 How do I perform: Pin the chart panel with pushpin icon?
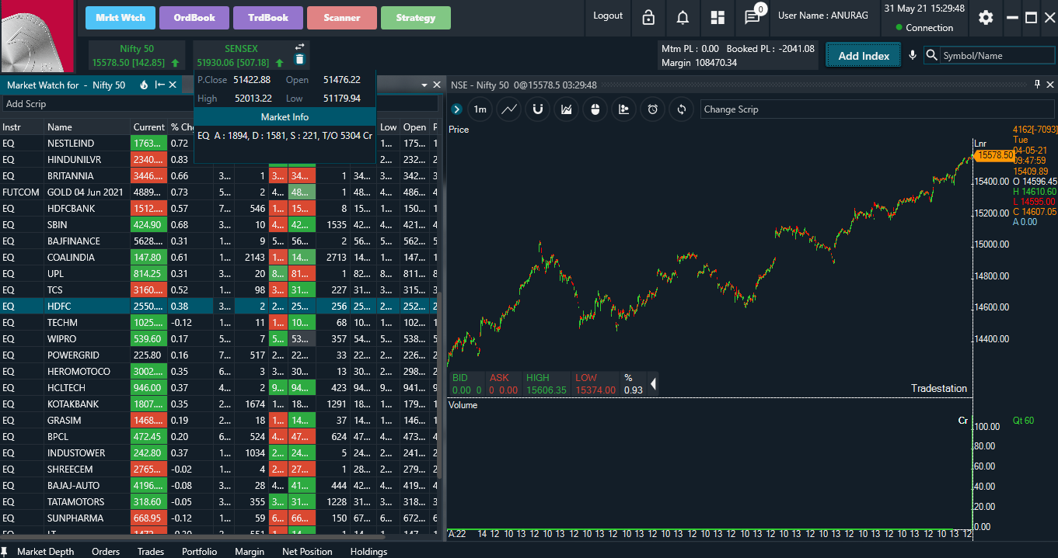tap(1037, 85)
